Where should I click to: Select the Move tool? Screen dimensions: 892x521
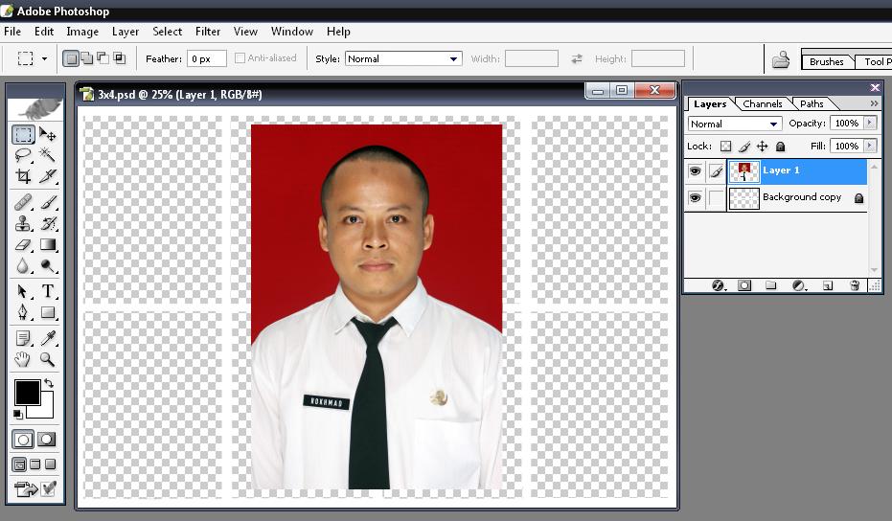[x=48, y=135]
